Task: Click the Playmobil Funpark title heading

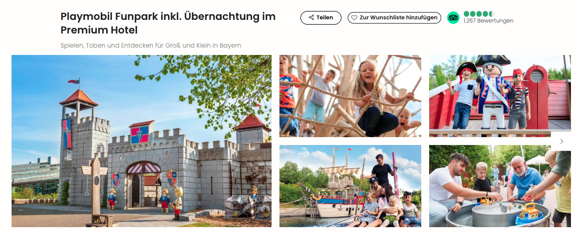Action: pos(168,23)
